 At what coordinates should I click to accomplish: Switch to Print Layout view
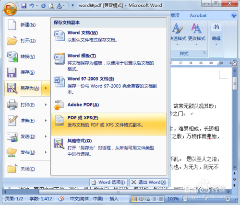[x=134, y=199]
